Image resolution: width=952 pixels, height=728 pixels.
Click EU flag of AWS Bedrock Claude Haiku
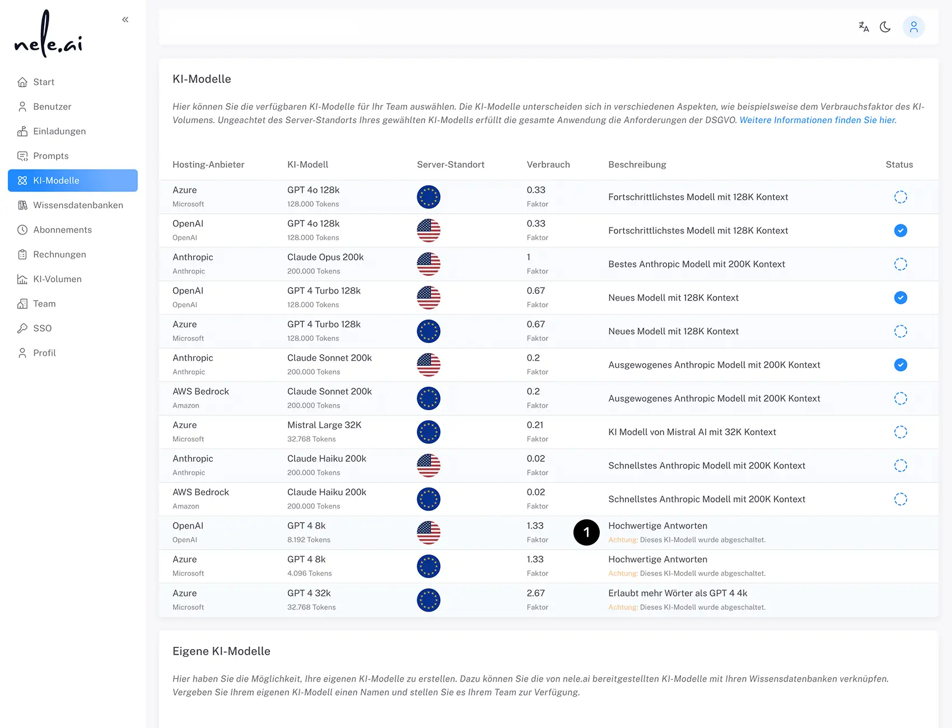(x=428, y=499)
